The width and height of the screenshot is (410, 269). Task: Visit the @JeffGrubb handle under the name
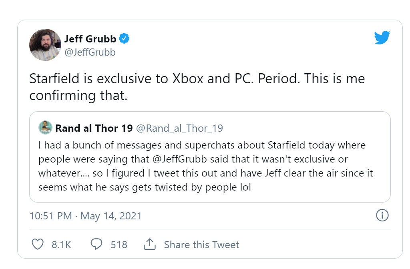[90, 52]
